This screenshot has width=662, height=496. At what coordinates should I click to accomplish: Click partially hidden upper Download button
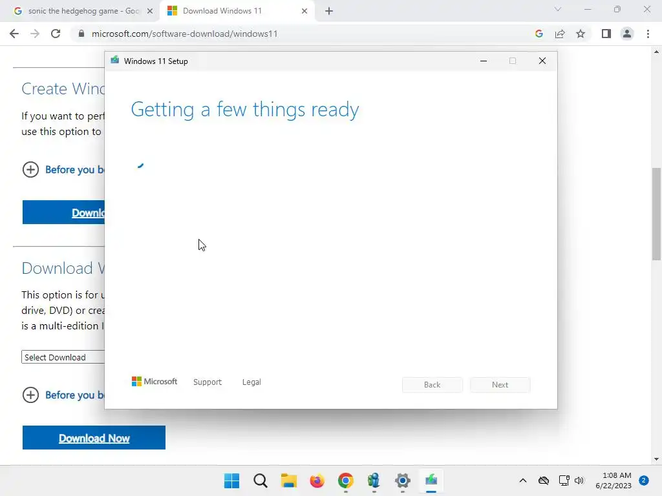[63, 212]
